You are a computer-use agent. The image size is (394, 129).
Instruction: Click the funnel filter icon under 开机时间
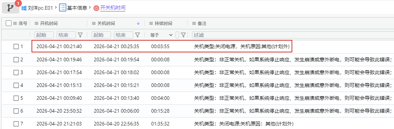tap(80, 35)
